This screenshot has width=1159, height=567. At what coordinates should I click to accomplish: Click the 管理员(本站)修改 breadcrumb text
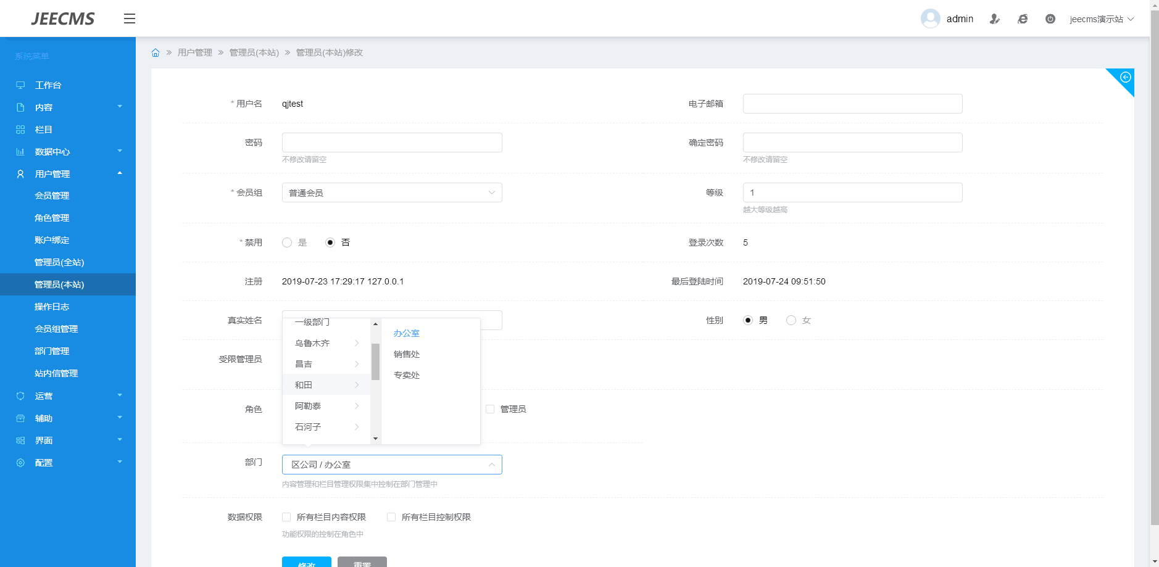330,52
